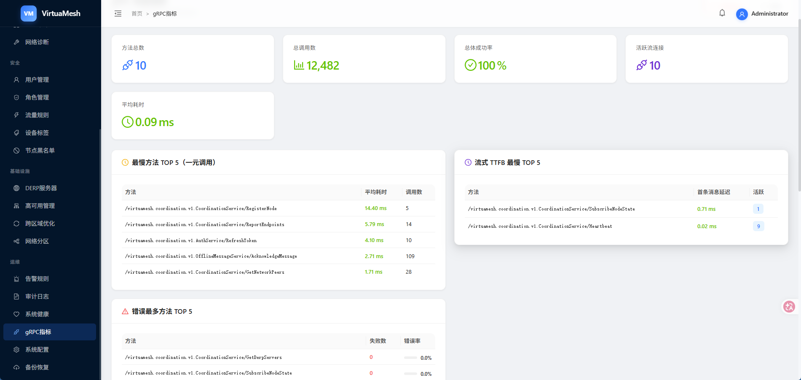Select the AuthService/RefreshToken method row
Viewport: 801px width, 380px height.
pos(278,240)
